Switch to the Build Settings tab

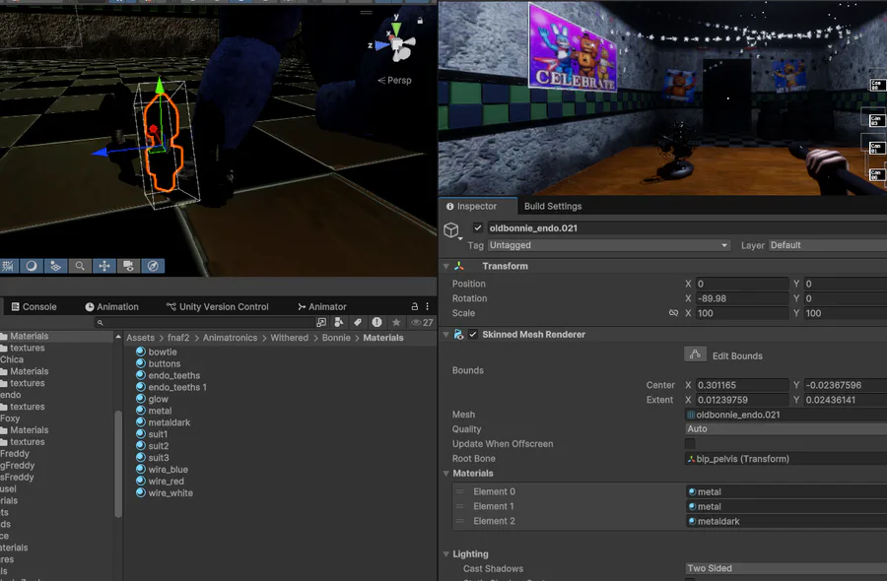pyautogui.click(x=553, y=206)
